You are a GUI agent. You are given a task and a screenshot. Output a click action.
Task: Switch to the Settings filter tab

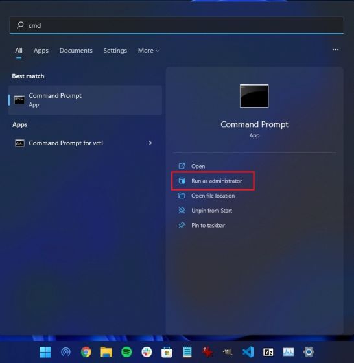click(x=115, y=51)
